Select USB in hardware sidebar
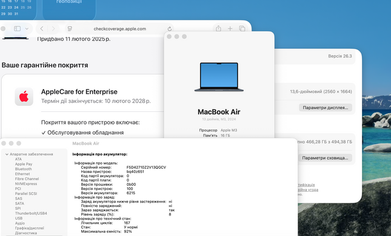The width and height of the screenshot is (391, 236). point(19,218)
